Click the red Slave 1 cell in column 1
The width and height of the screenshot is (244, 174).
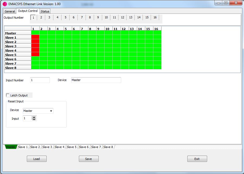tap(35, 37)
